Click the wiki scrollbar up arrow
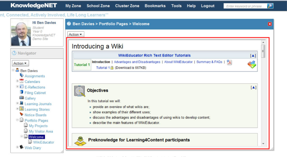This screenshot has height=157, width=287. 263,42
